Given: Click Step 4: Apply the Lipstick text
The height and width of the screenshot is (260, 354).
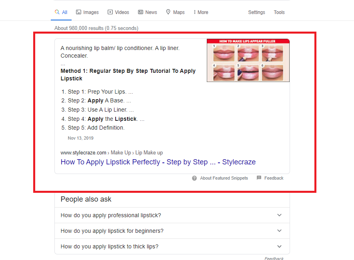Looking at the screenshot, I should click(106, 119).
